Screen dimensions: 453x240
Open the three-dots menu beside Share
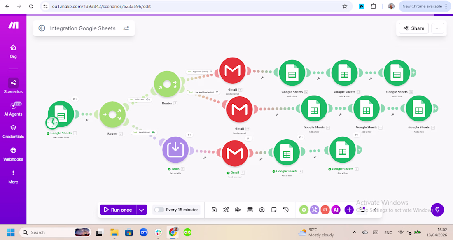click(x=437, y=28)
